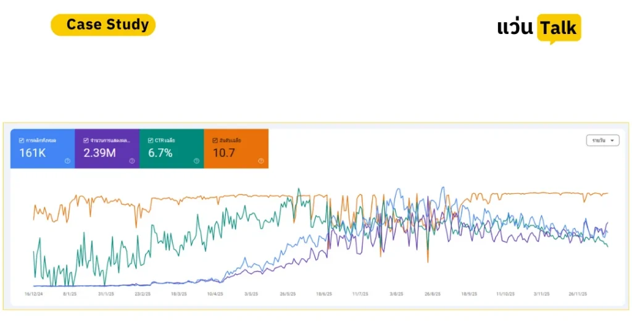The width and height of the screenshot is (632, 331).
Task: Select the 161K total clicks metric card
Action: click(43, 148)
